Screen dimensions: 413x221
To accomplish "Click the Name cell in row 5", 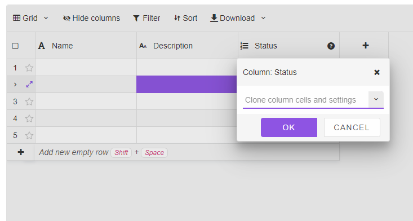I will pyautogui.click(x=86, y=135).
